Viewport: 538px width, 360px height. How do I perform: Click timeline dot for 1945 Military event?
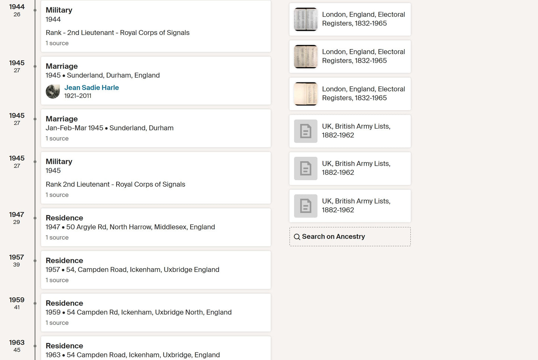pos(35,162)
